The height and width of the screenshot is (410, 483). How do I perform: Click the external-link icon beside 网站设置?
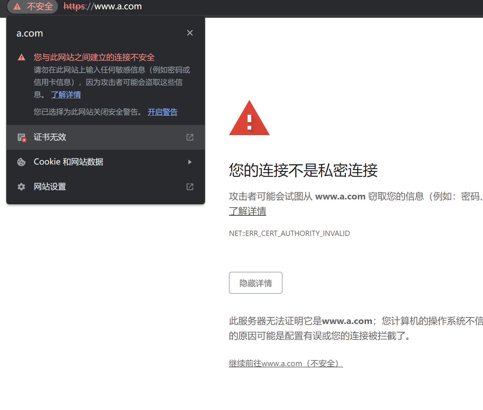pyautogui.click(x=190, y=187)
